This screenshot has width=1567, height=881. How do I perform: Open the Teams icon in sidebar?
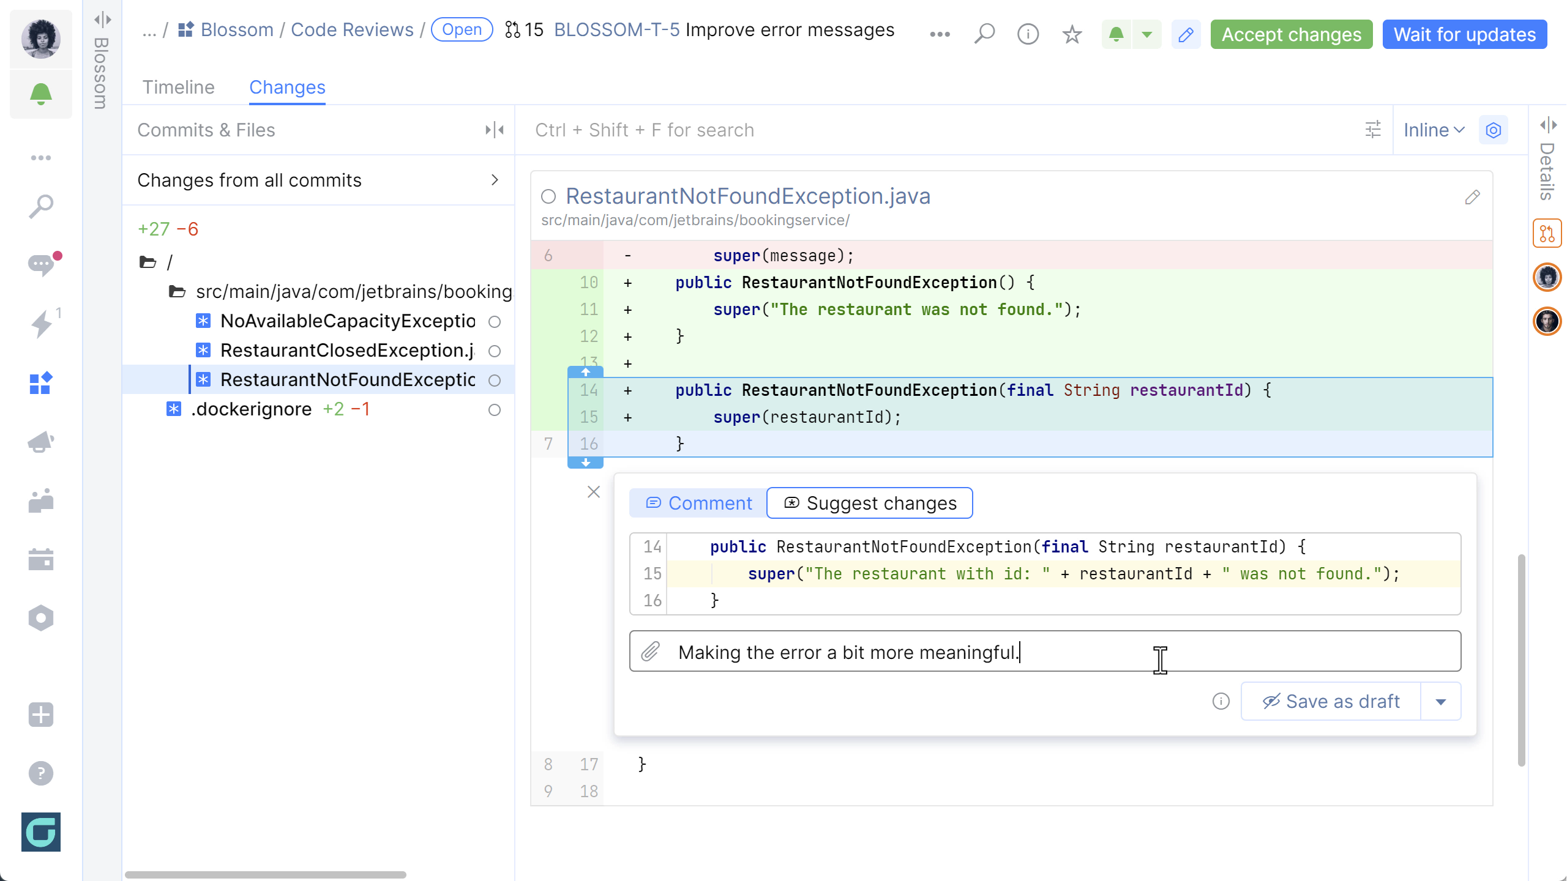pyautogui.click(x=41, y=500)
